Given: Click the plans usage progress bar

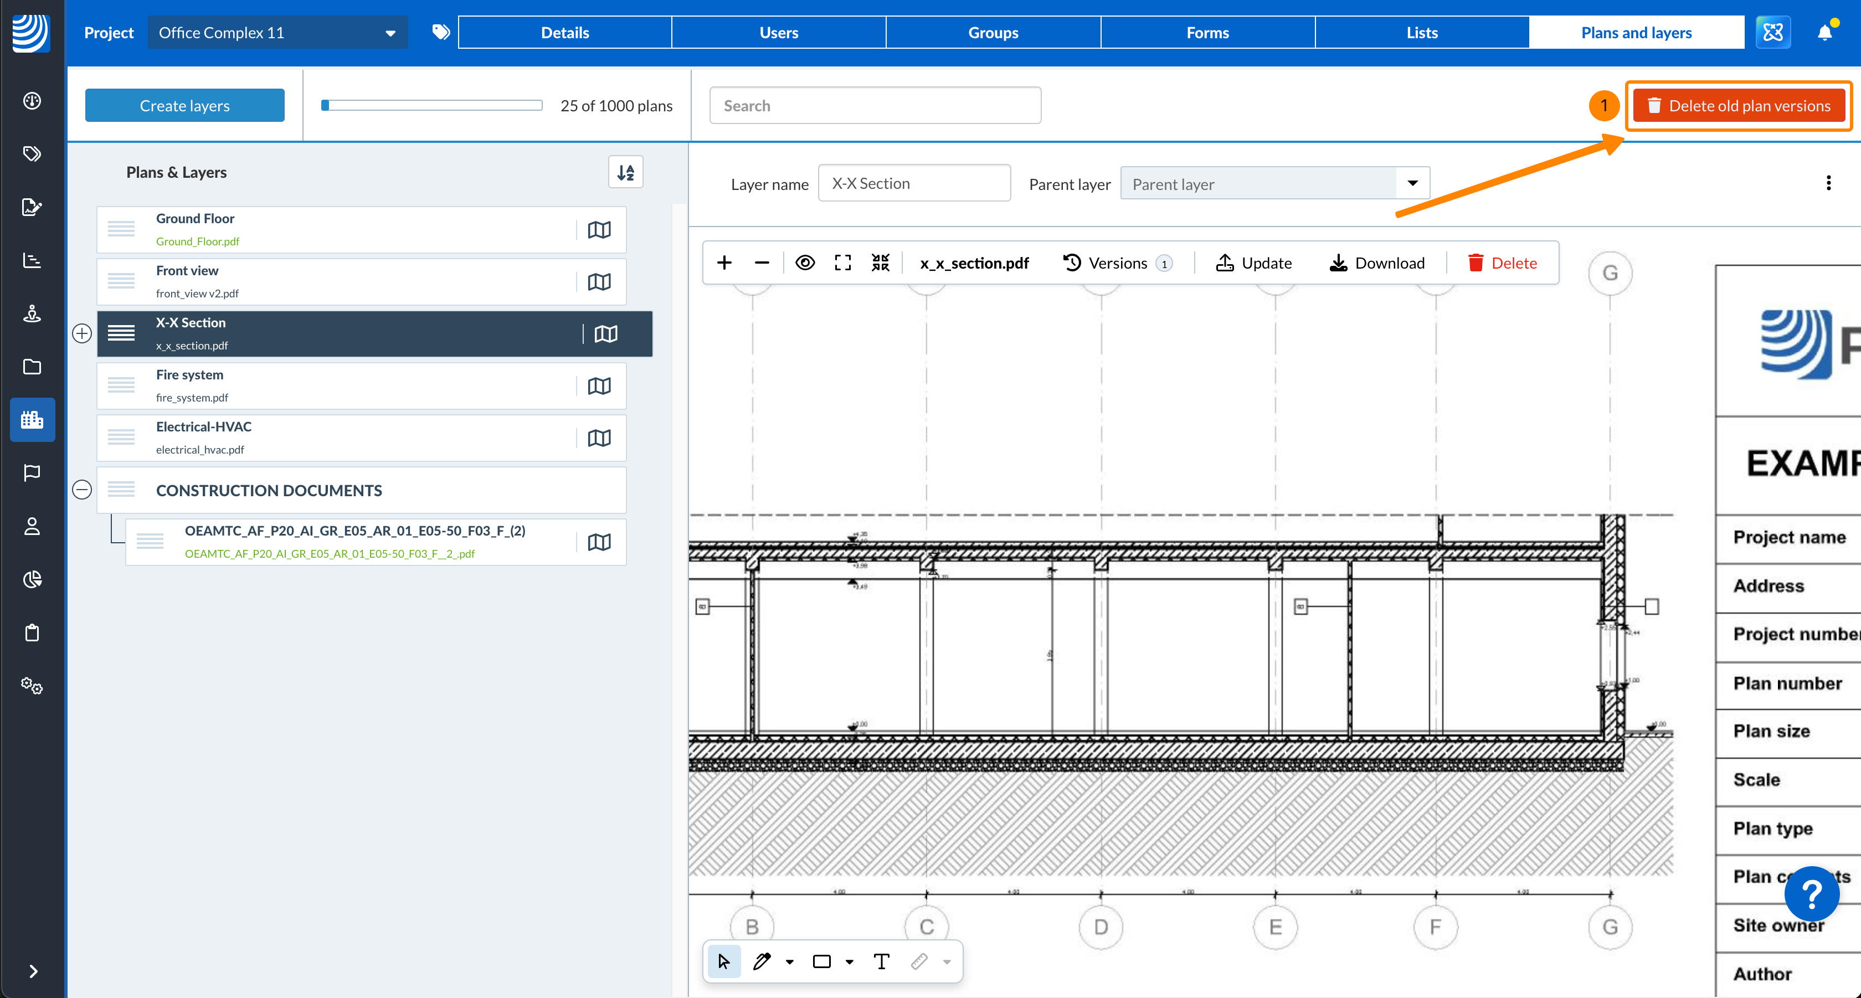Looking at the screenshot, I should point(431,105).
